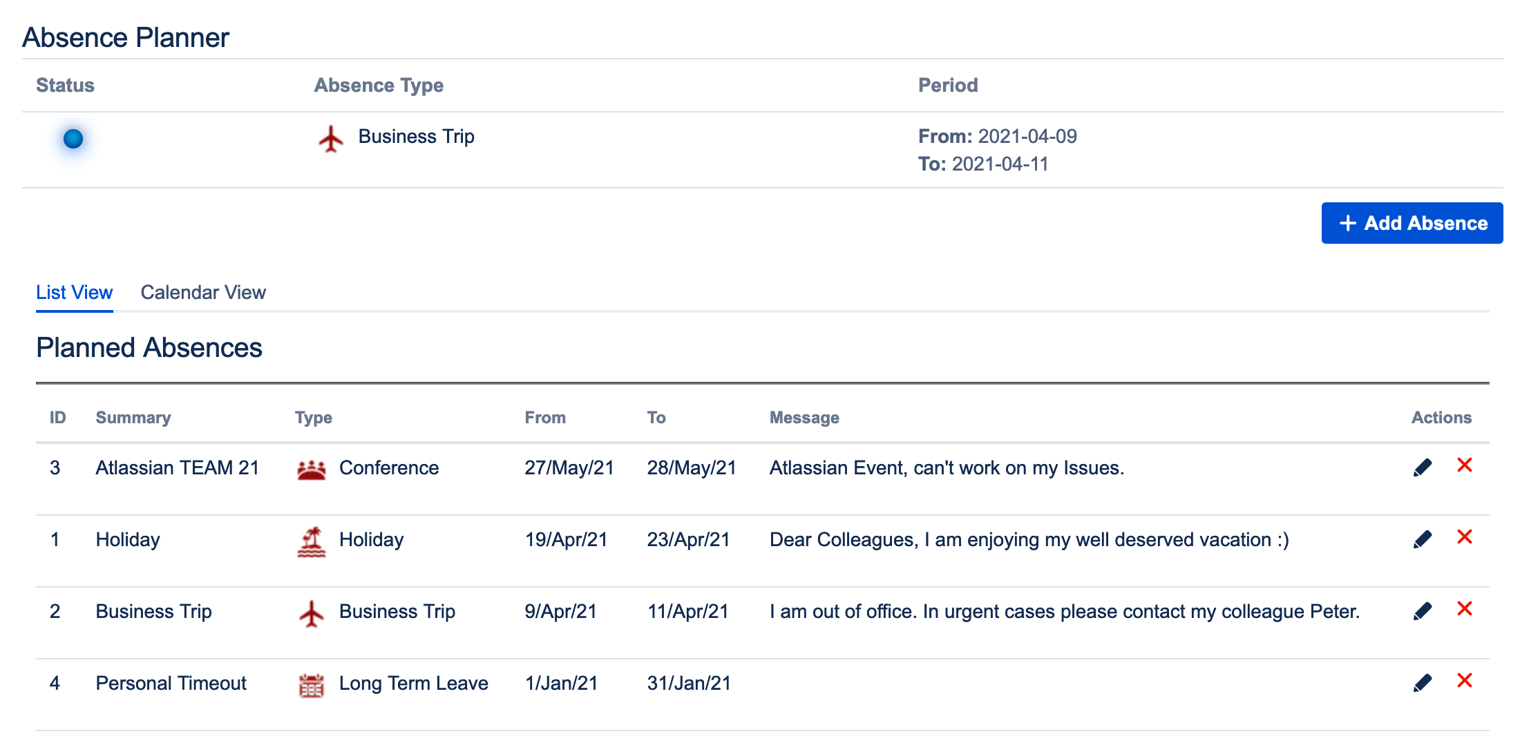
Task: Edit the Personal Timeout absence
Action: [x=1422, y=683]
